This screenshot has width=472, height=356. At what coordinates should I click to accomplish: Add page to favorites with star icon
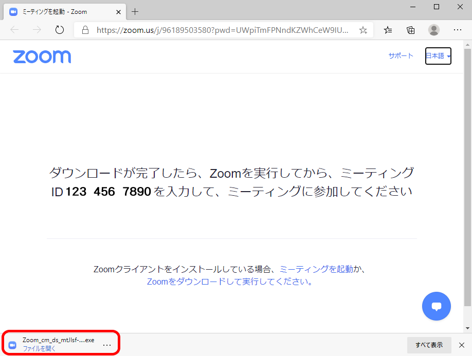pyautogui.click(x=363, y=30)
